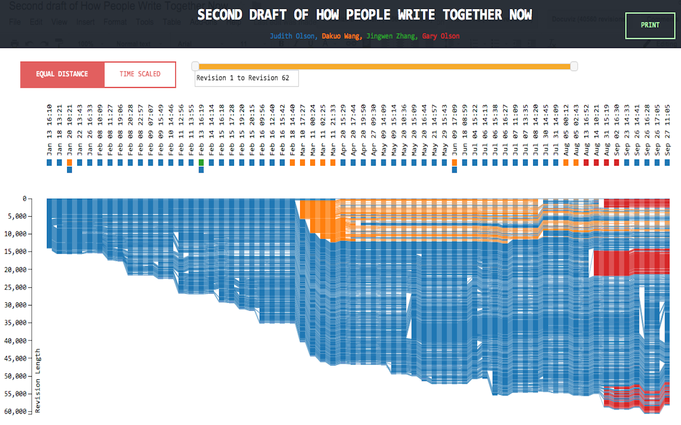
Task: Click the orange square under Jun 09 17:09
Action: click(x=454, y=162)
